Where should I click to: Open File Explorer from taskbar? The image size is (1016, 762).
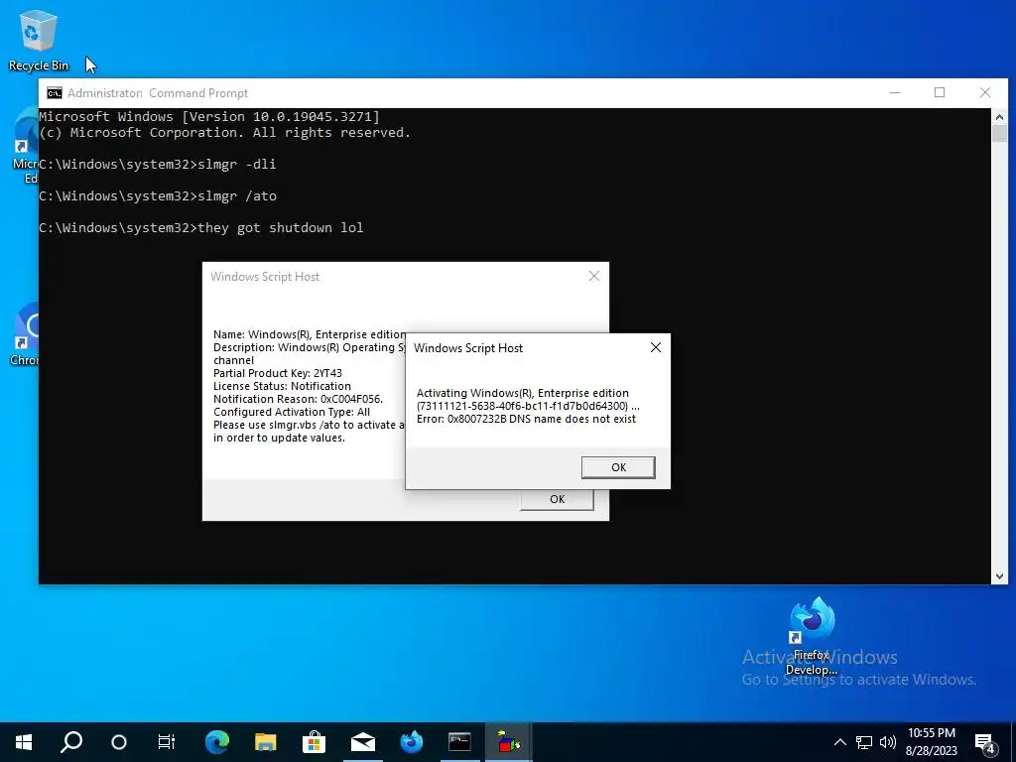[x=265, y=742]
